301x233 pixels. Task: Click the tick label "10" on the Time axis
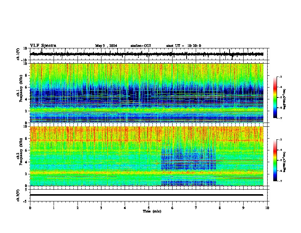pyautogui.click(x=267, y=207)
